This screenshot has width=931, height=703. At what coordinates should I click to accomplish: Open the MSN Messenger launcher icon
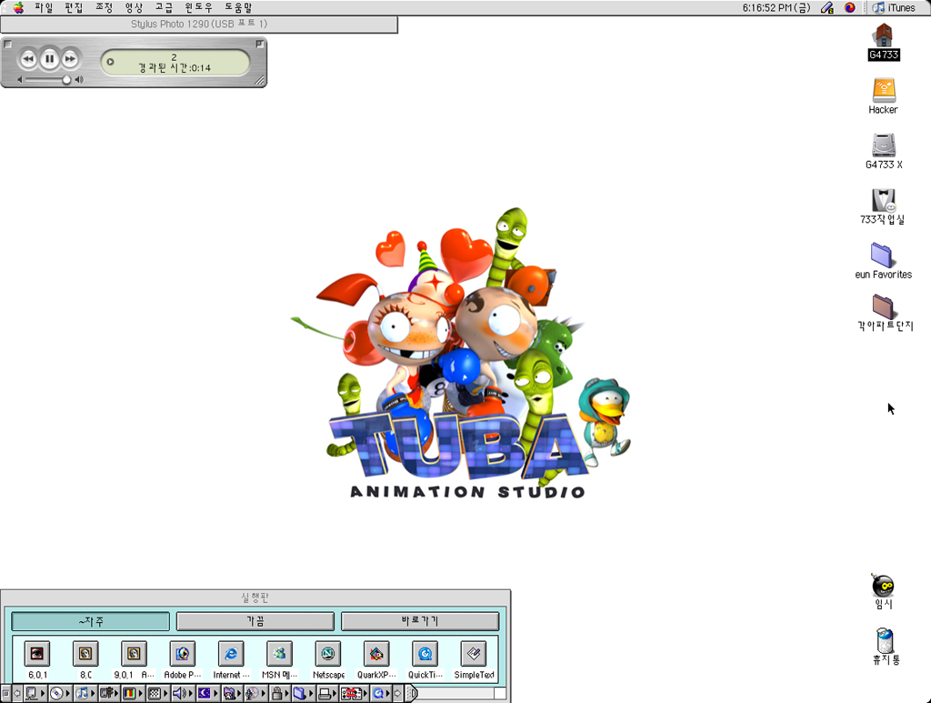tap(279, 654)
